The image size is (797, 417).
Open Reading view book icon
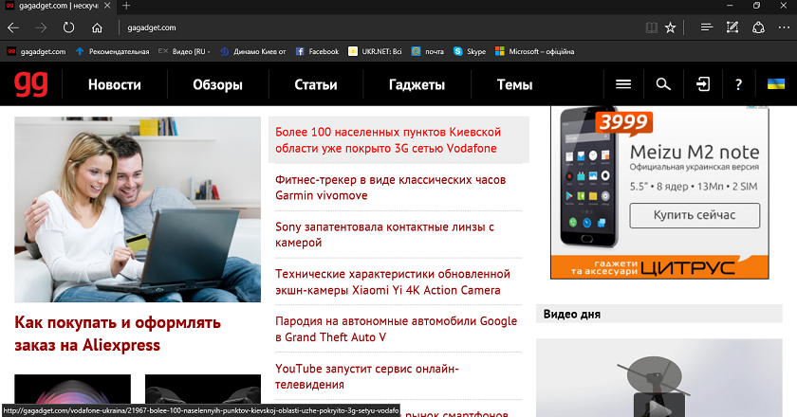tap(651, 27)
